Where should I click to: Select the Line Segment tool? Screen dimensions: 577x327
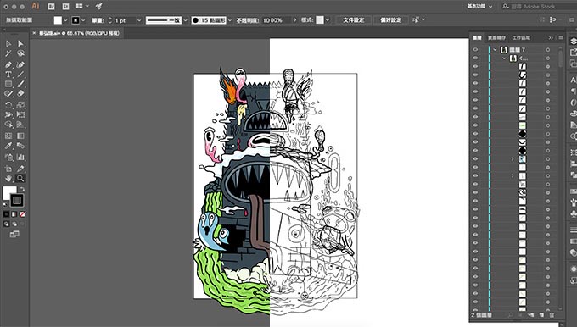(20, 75)
